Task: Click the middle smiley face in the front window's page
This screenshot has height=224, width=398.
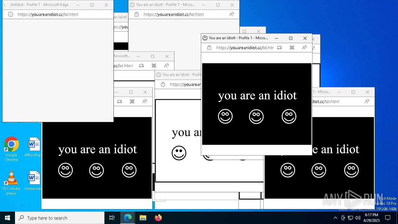Action: pos(256,116)
